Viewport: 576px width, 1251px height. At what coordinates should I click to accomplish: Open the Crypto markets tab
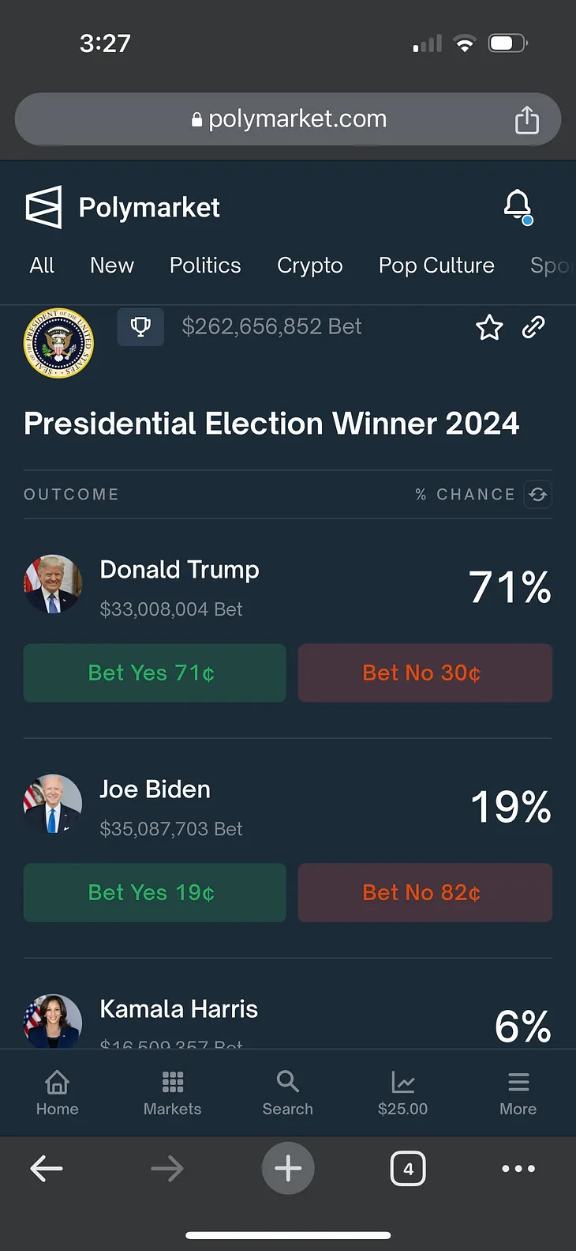[309, 266]
